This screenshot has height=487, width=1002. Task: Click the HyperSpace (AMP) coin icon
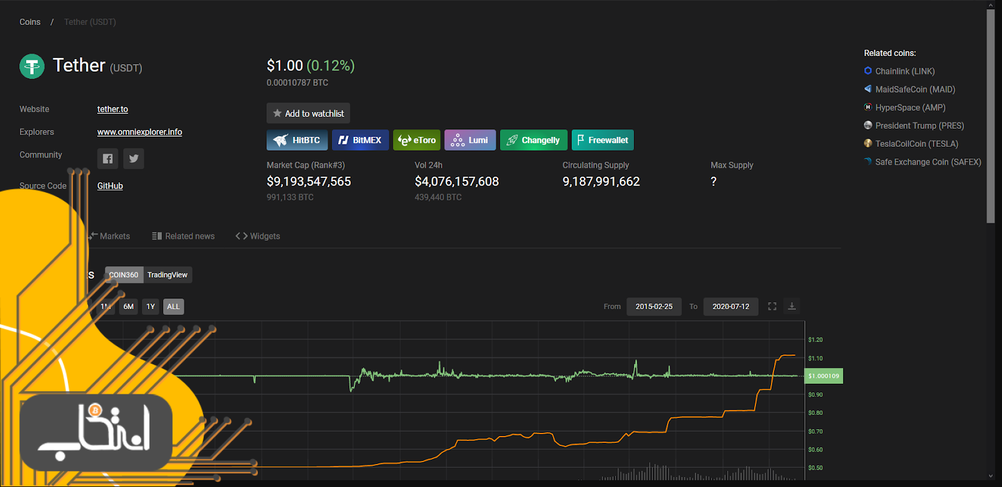pos(868,107)
